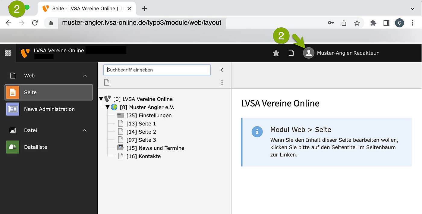
Task: Open saved passwords key icon
Action: (331, 23)
